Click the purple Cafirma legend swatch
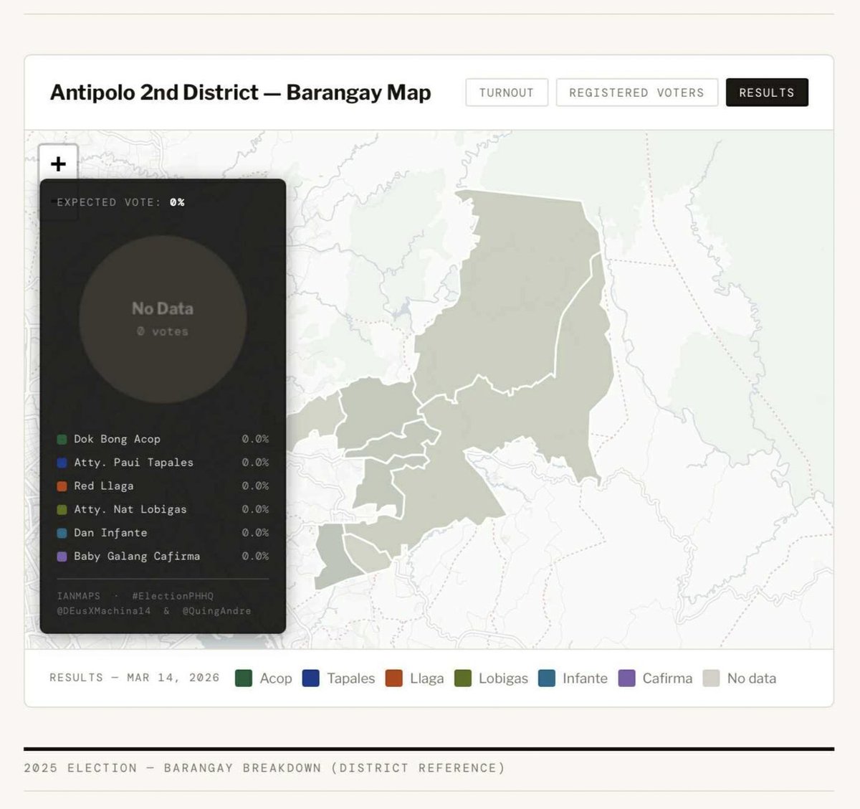The image size is (860, 809). pyautogui.click(x=627, y=678)
